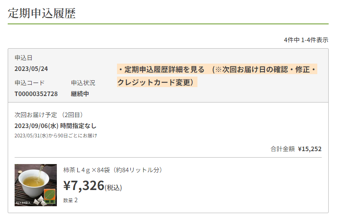Screen dimensions: 338x220
Task: Click the (税込) tax-included label
Action: tap(113, 188)
